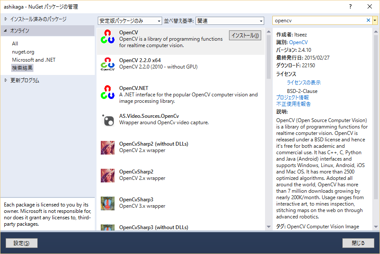This screenshot has width=380, height=254.
Task: Click the version 2.4.10 value
Action: tap(305, 50)
